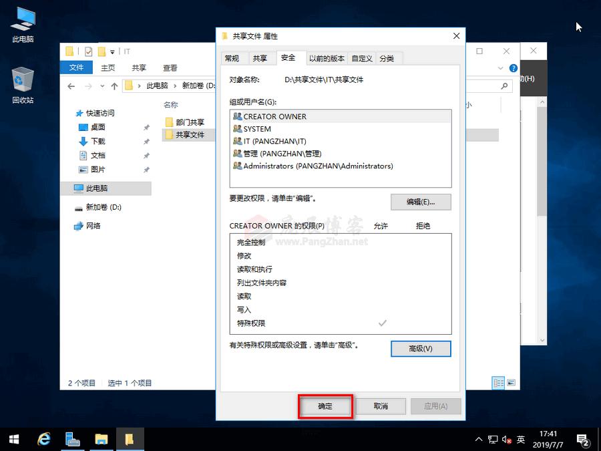The image size is (601, 451).
Task: Expand the recent locations arrow beside back button
Action: click(102, 86)
